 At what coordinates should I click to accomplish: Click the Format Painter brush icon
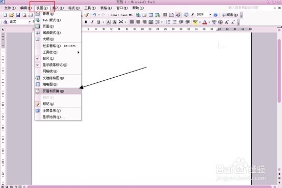[87, 15]
